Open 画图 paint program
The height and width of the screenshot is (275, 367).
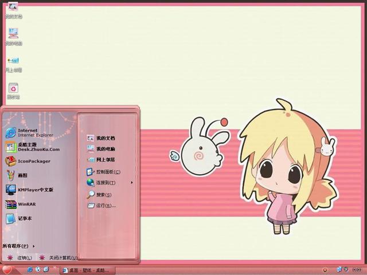(x=17, y=175)
